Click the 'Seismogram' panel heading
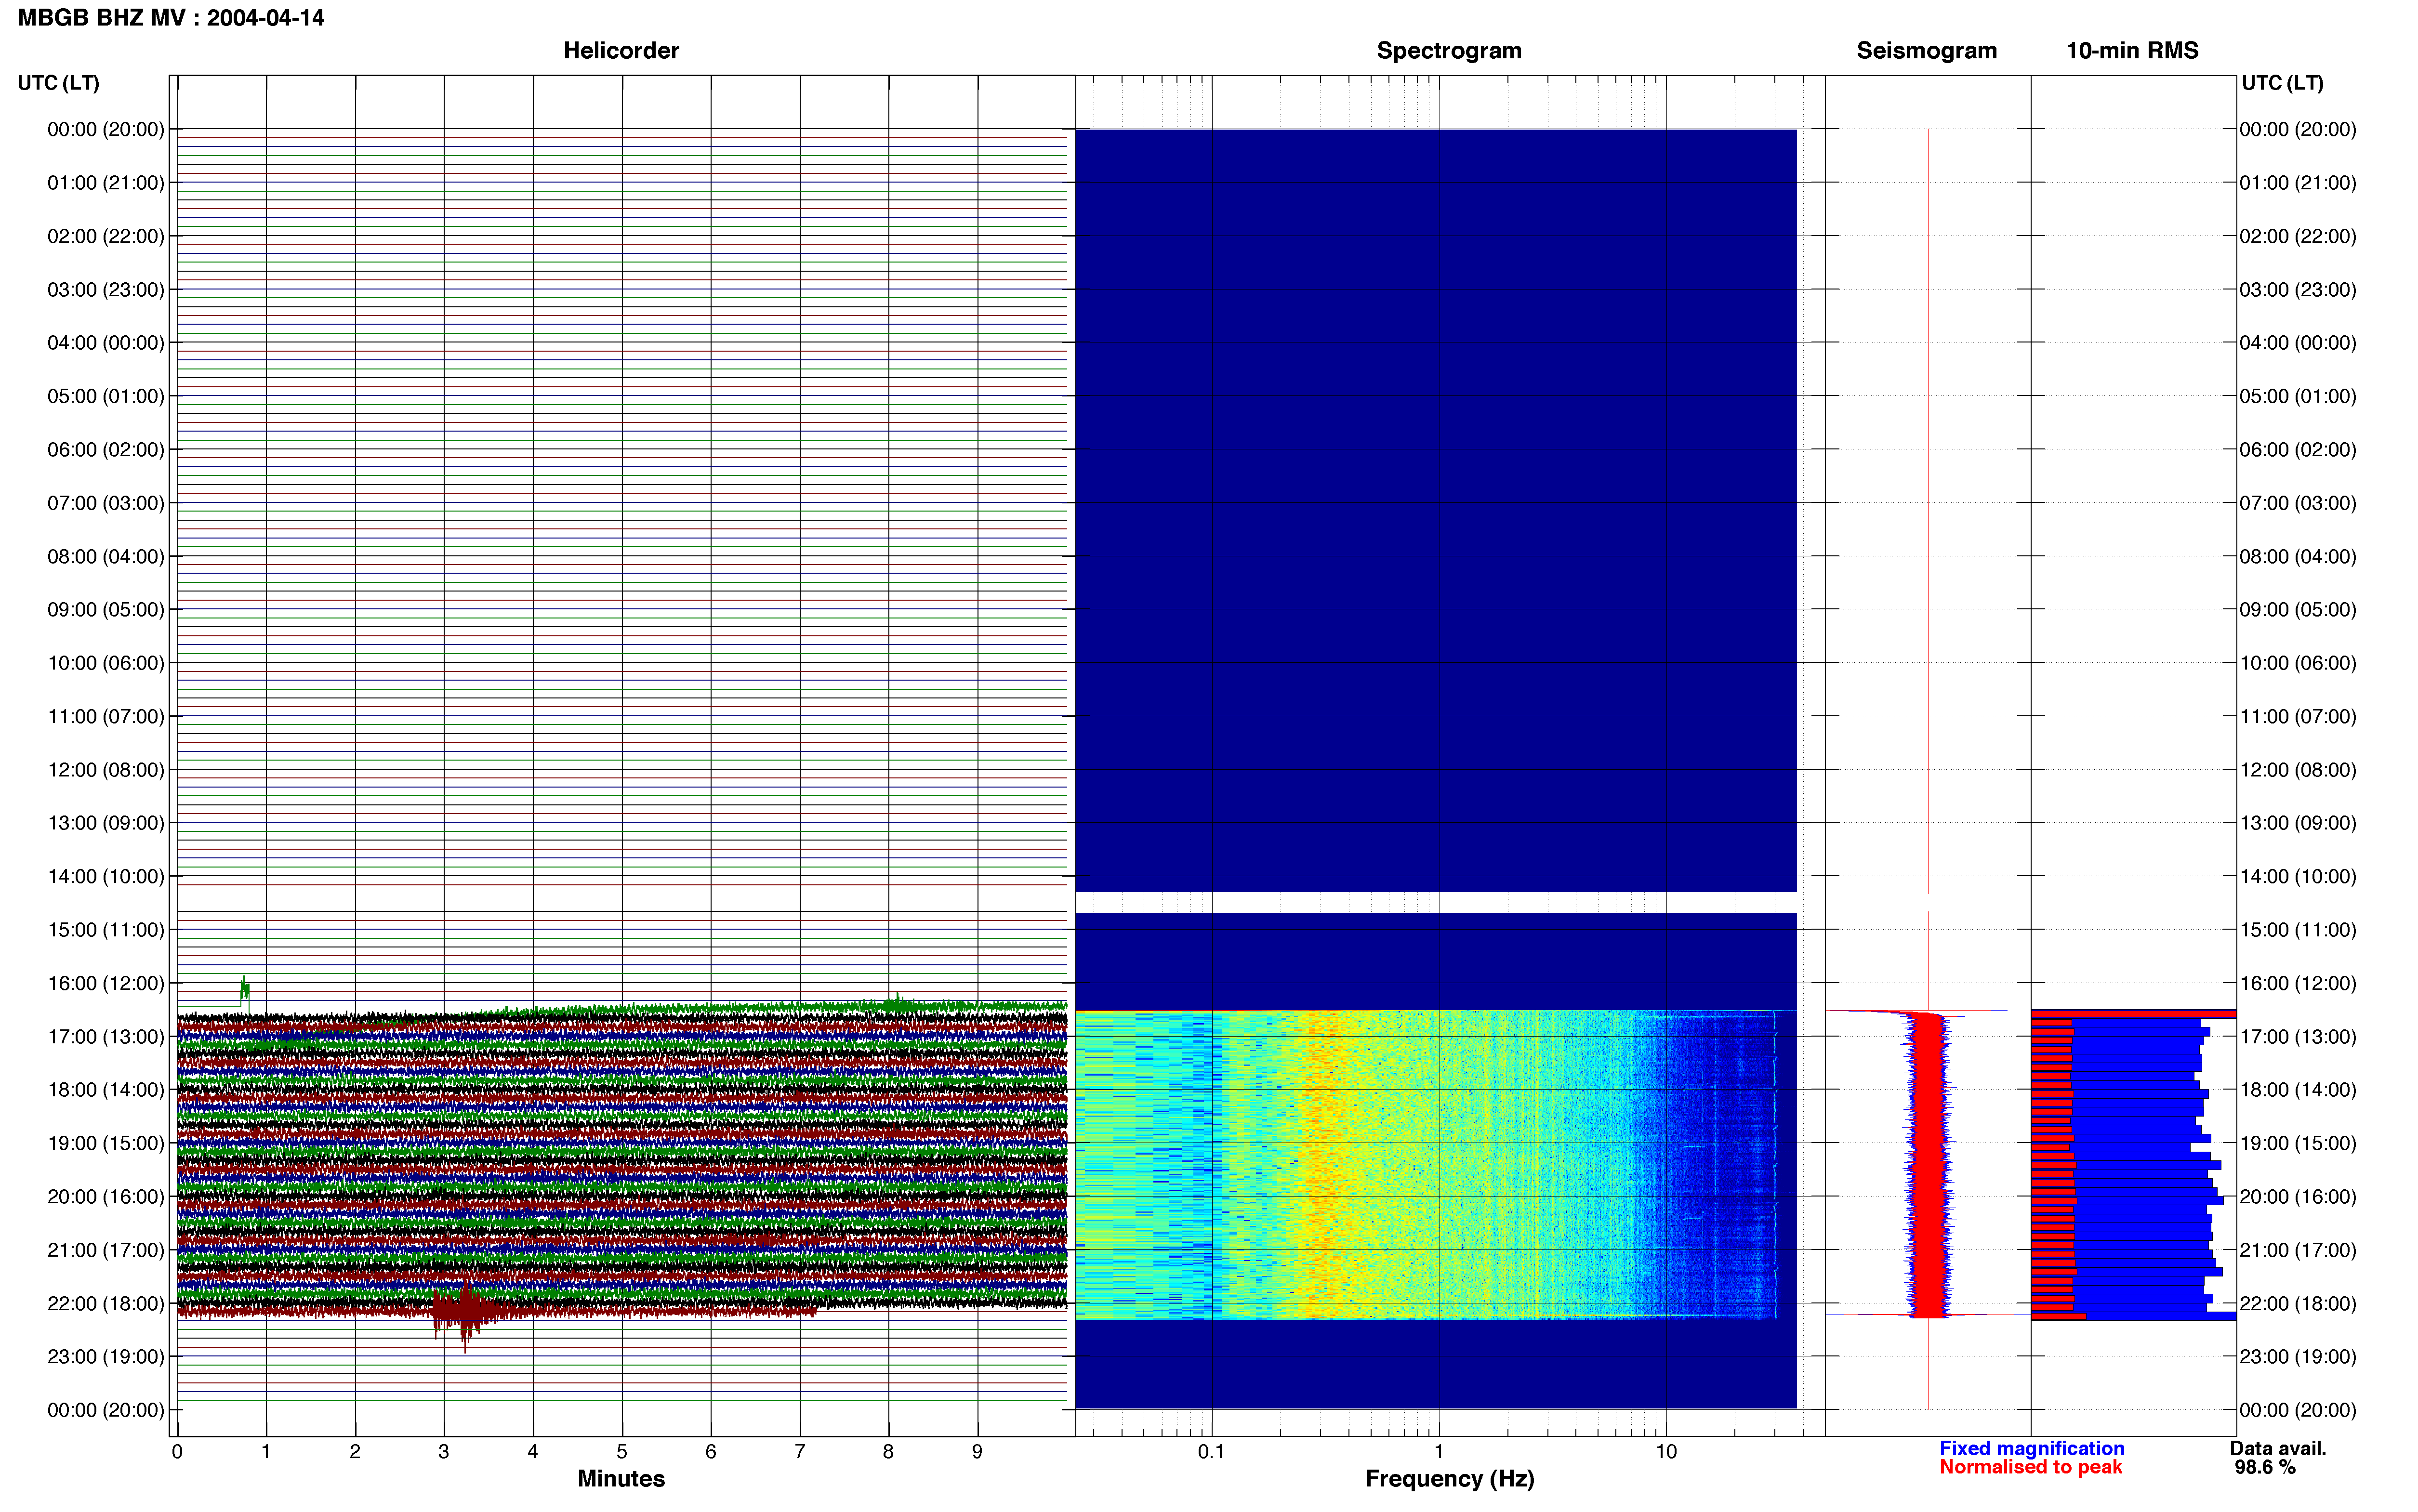 [1926, 50]
